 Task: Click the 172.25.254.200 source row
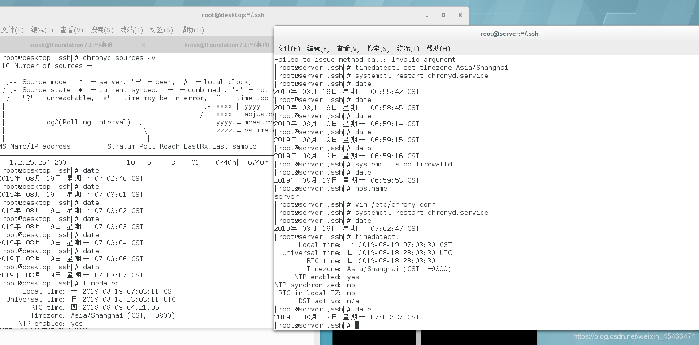[x=135, y=162]
